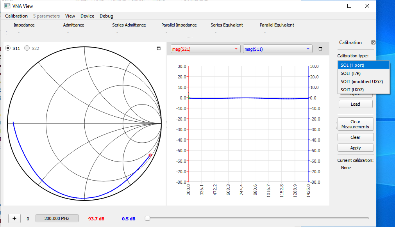This screenshot has width=395, height=227.
Task: Click the Current calibration None value
Action: tap(346, 168)
